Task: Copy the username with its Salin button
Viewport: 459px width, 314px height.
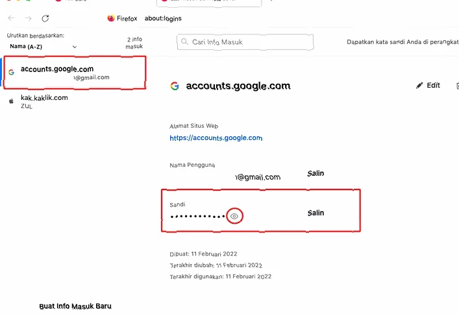Action: [316, 173]
